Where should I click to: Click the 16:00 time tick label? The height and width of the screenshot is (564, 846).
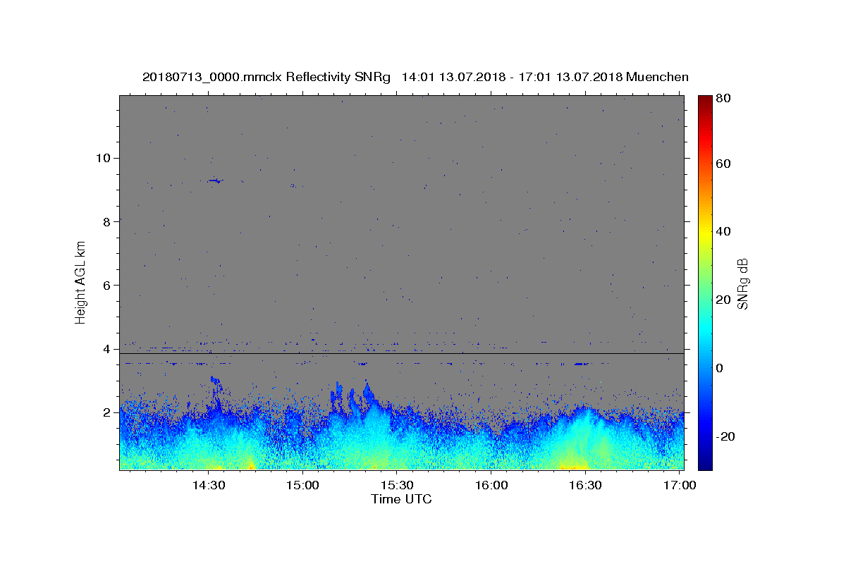pos(491,485)
